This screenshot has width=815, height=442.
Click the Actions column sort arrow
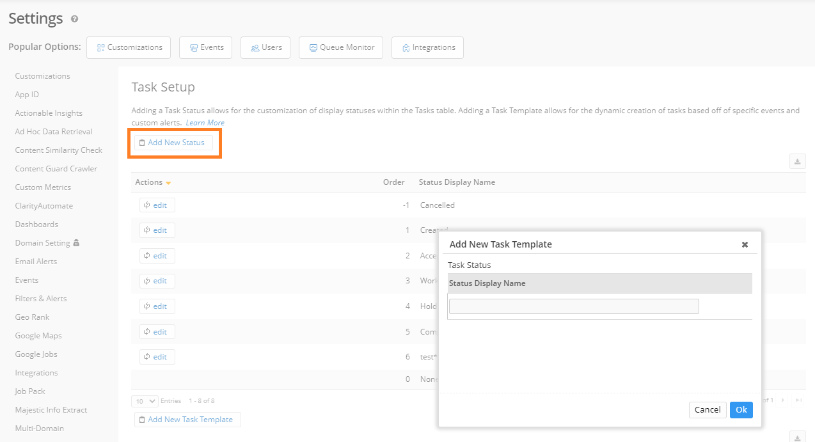(x=168, y=183)
